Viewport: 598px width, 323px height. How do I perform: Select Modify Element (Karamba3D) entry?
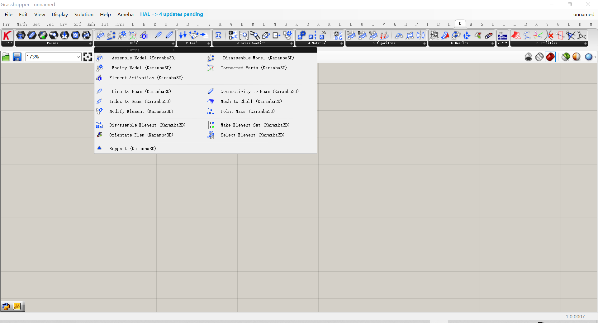tap(141, 111)
